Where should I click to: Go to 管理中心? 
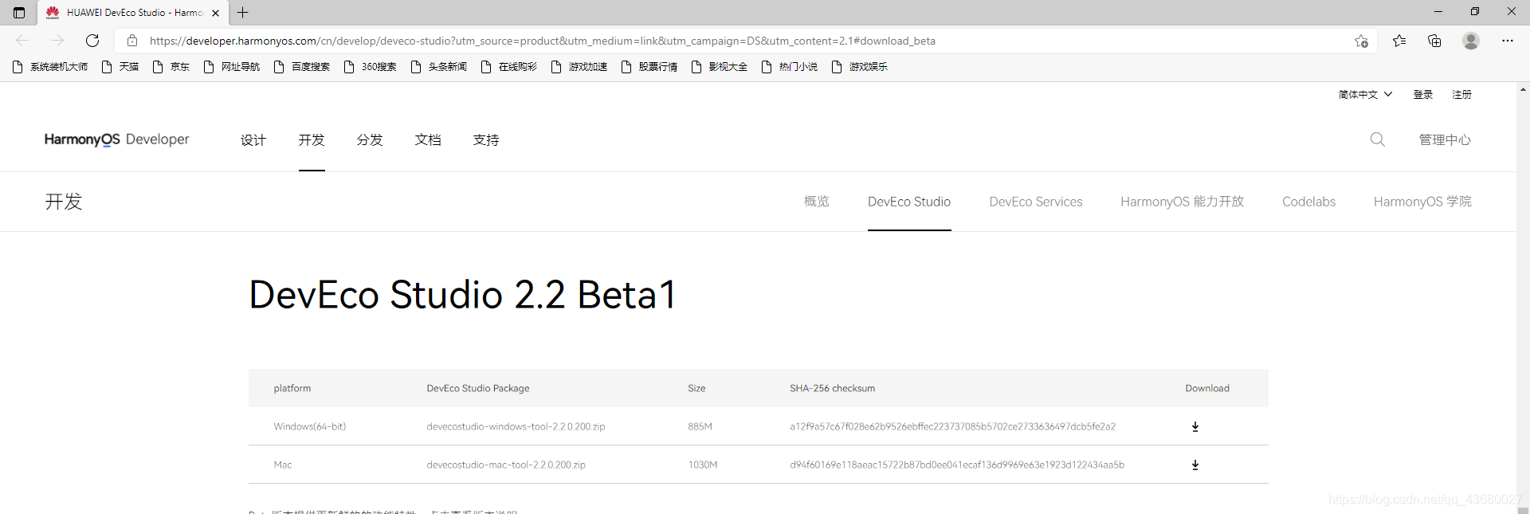1445,140
